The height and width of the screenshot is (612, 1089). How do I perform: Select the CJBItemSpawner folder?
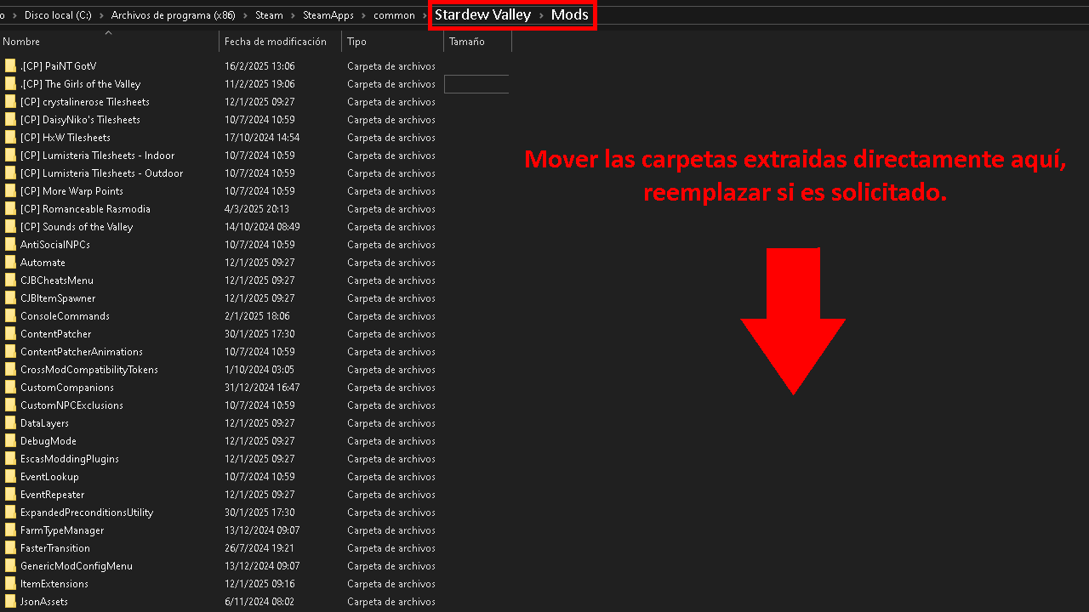click(x=58, y=298)
